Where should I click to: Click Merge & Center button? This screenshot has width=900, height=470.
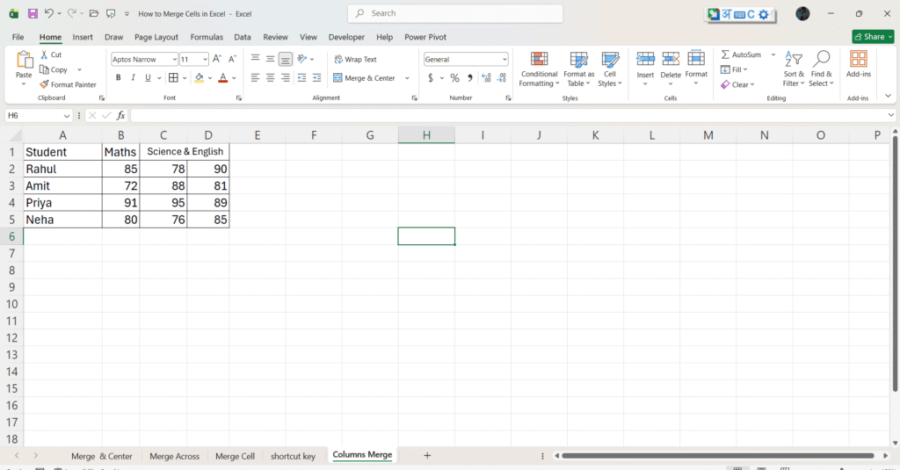(x=364, y=78)
